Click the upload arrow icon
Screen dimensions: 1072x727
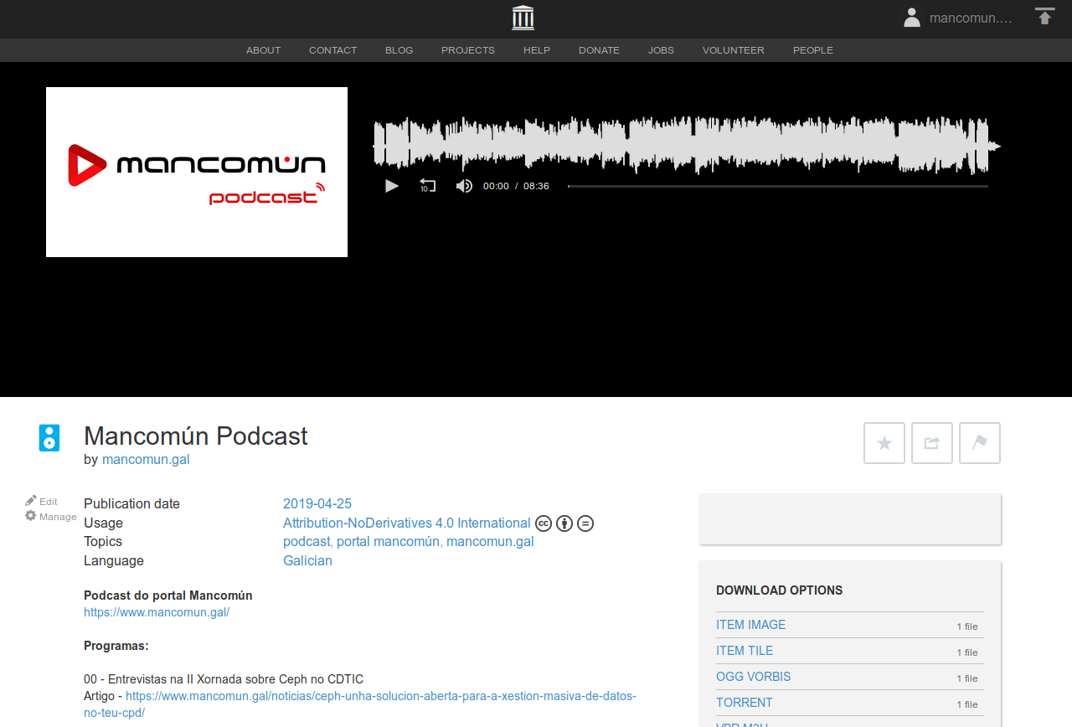tap(1044, 17)
